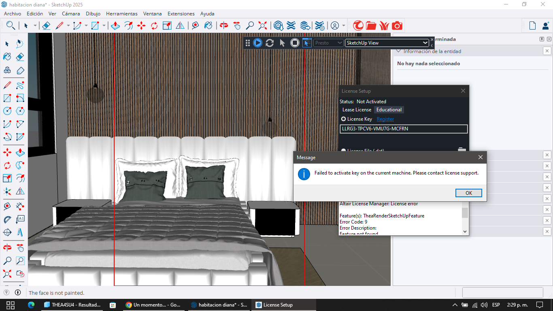The height and width of the screenshot is (311, 553).
Task: Open the Search magnifier in top toolbar
Action: [11, 26]
